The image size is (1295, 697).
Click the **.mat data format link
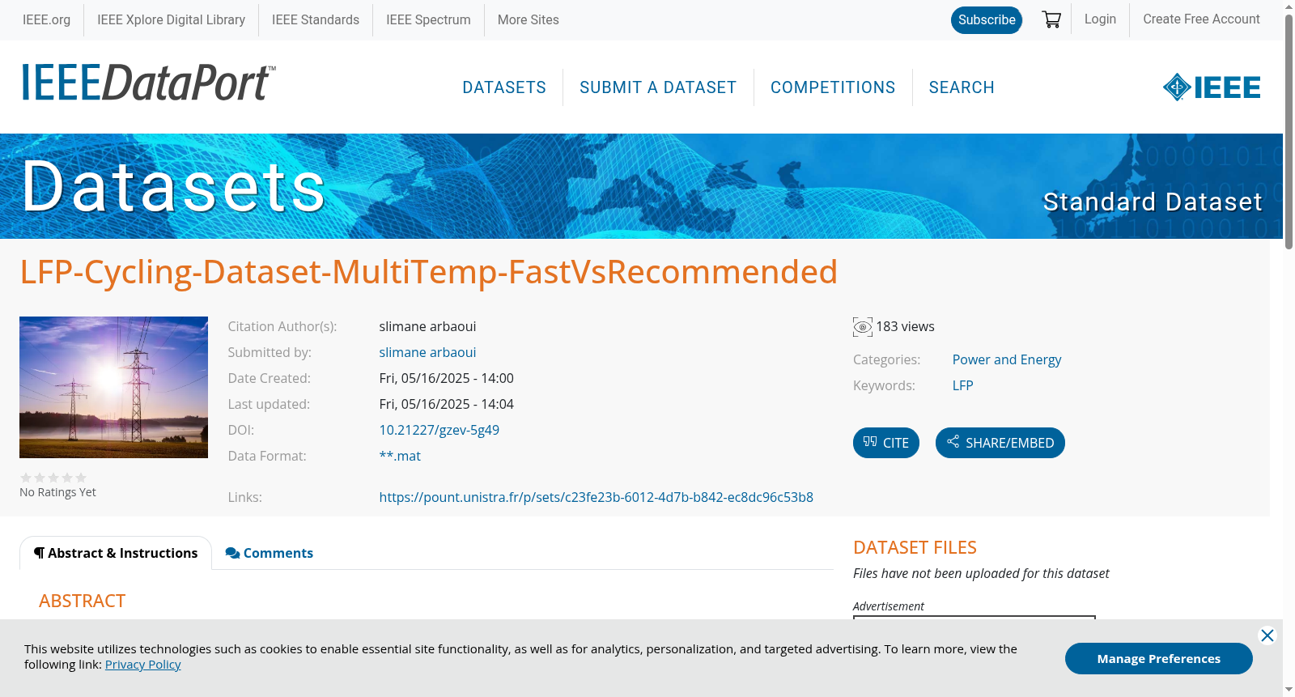coord(400,456)
